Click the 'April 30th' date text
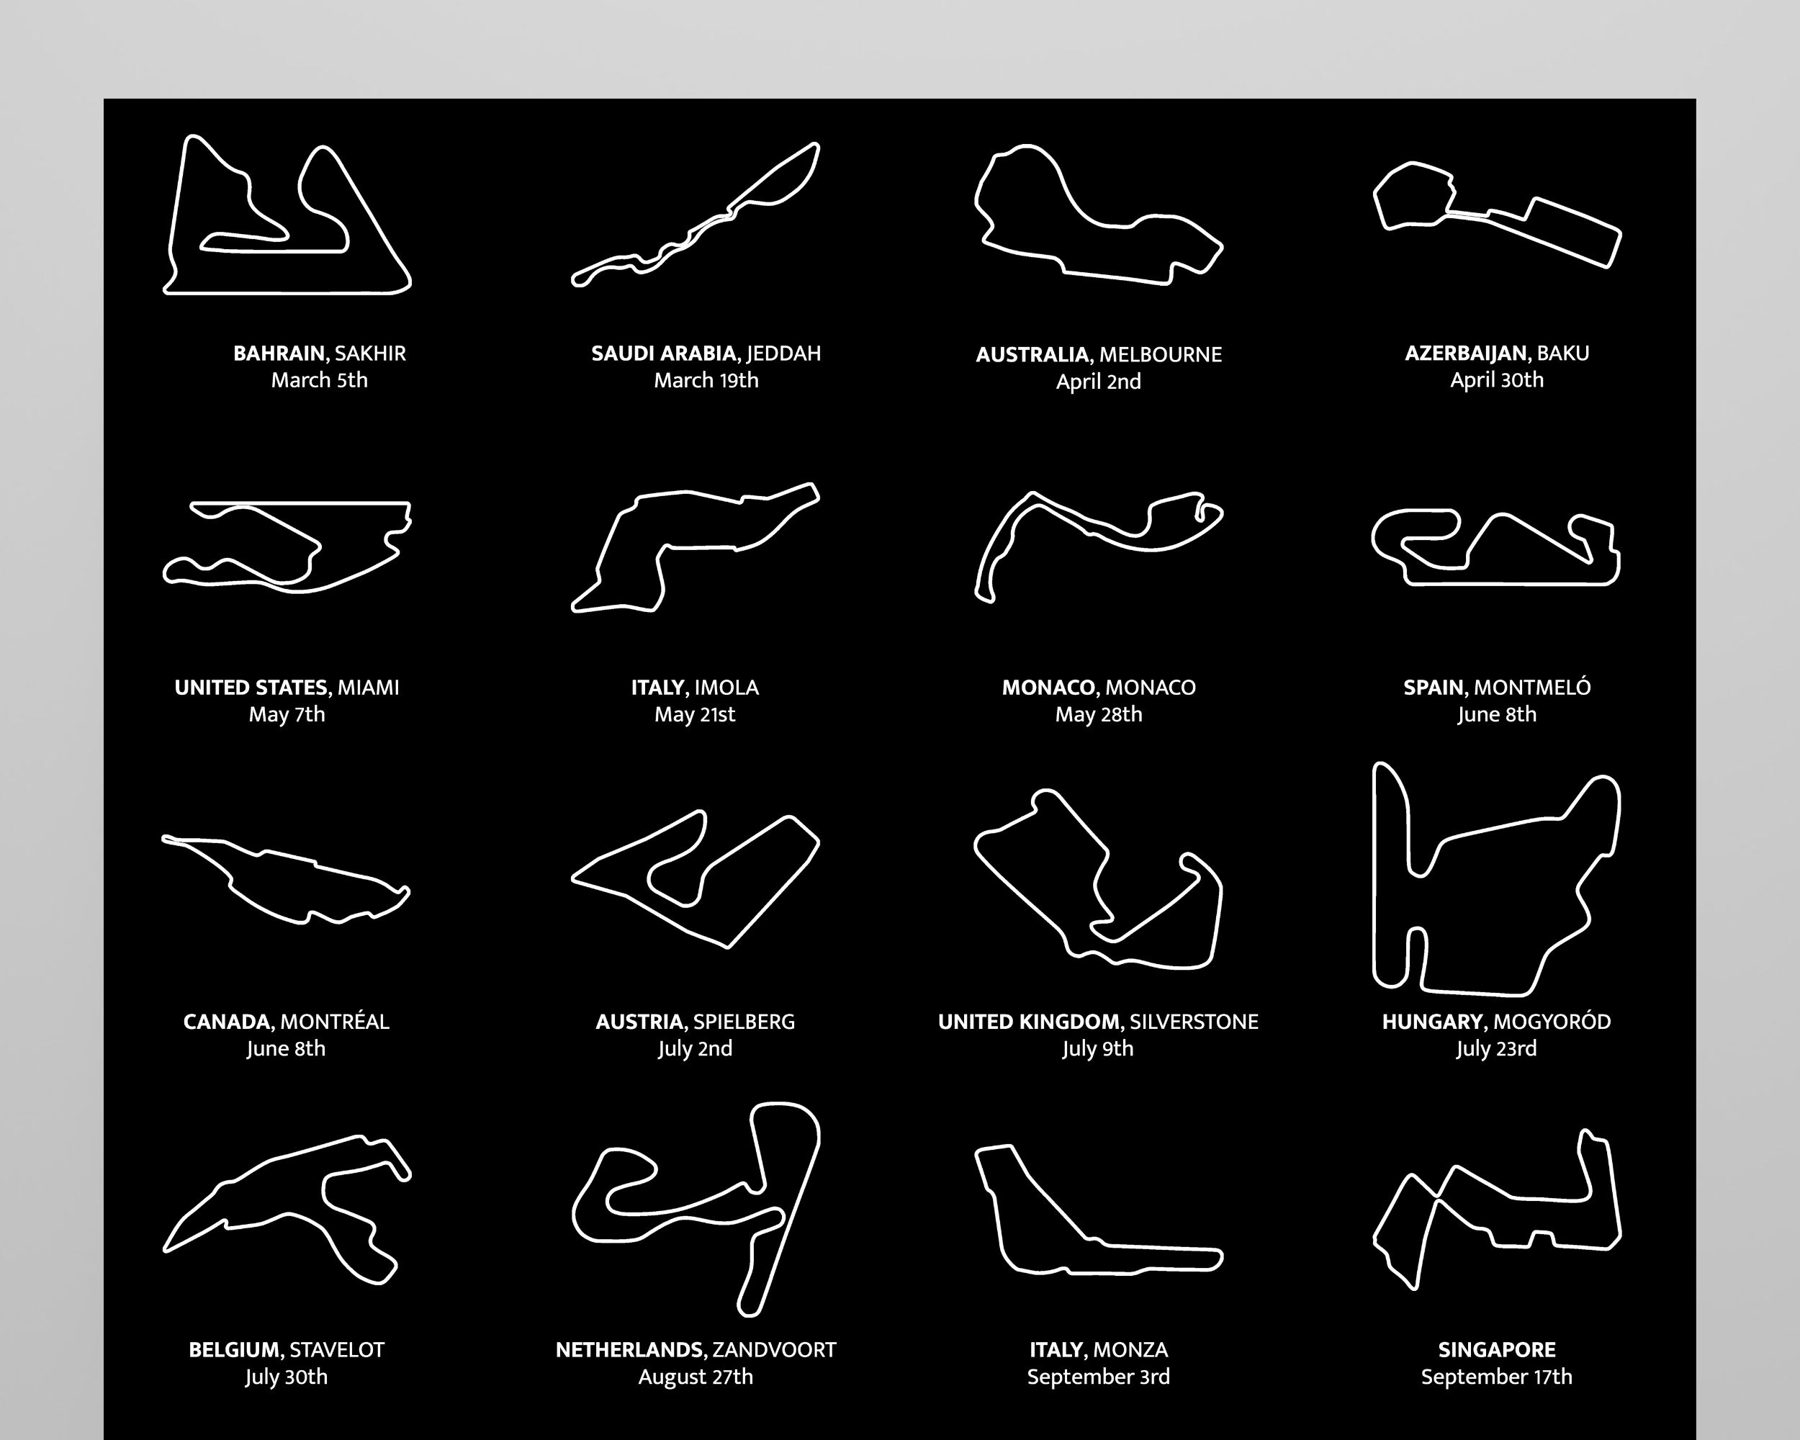 1497,380
